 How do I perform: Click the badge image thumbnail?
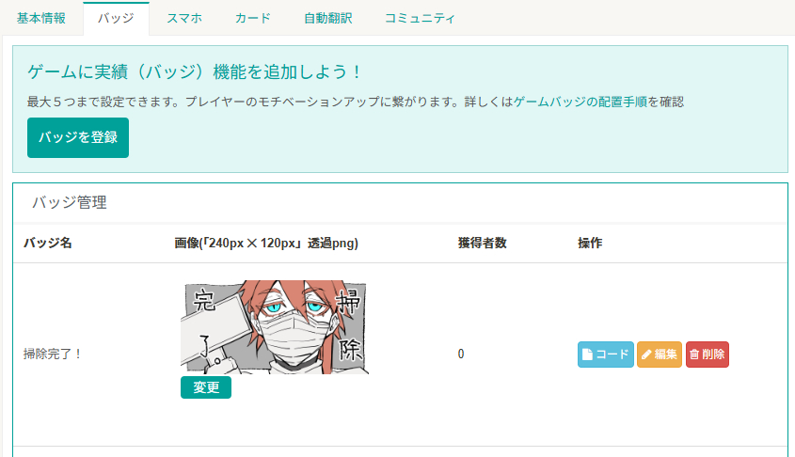click(x=275, y=327)
